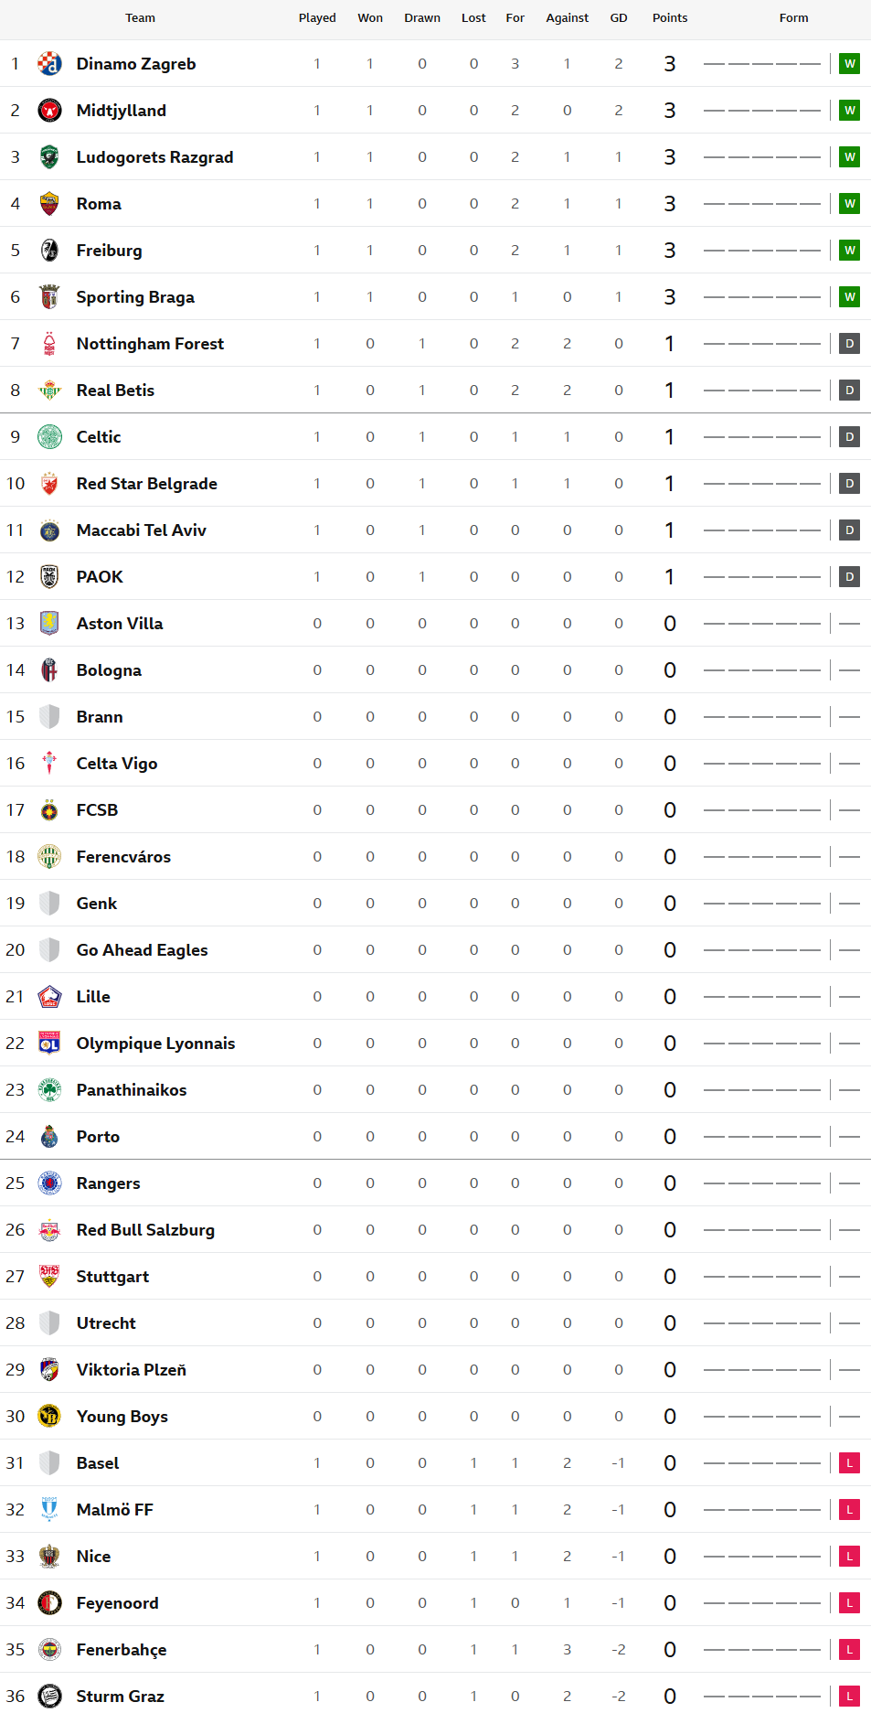
Task: Select the Points column header
Action: point(670,18)
